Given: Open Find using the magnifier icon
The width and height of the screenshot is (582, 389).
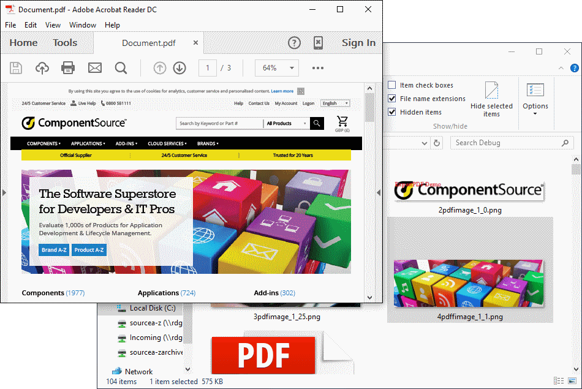Looking at the screenshot, I should pos(121,68).
